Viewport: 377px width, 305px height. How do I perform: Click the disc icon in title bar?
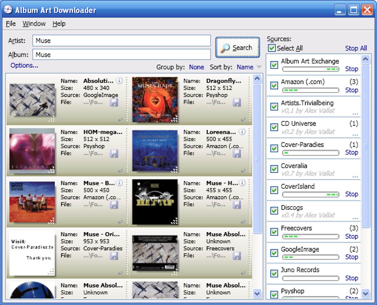[x=8, y=10]
